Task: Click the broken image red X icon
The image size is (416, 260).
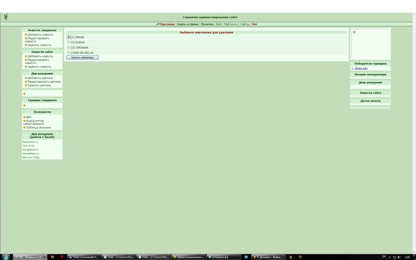Action: click(354, 32)
